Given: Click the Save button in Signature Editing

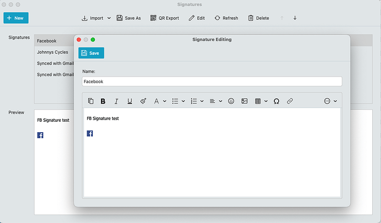Looking at the screenshot, I should click(91, 53).
